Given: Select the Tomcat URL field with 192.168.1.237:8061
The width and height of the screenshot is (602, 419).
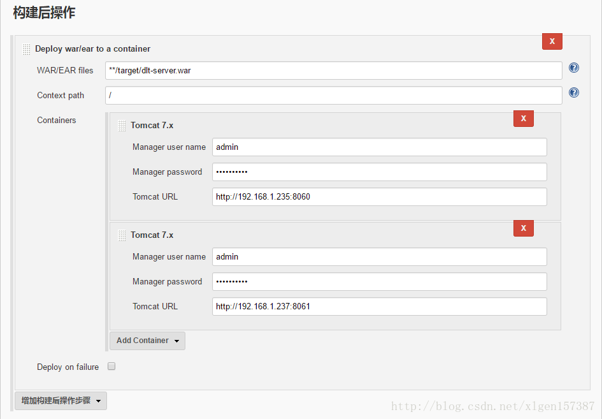Looking at the screenshot, I should 379,306.
